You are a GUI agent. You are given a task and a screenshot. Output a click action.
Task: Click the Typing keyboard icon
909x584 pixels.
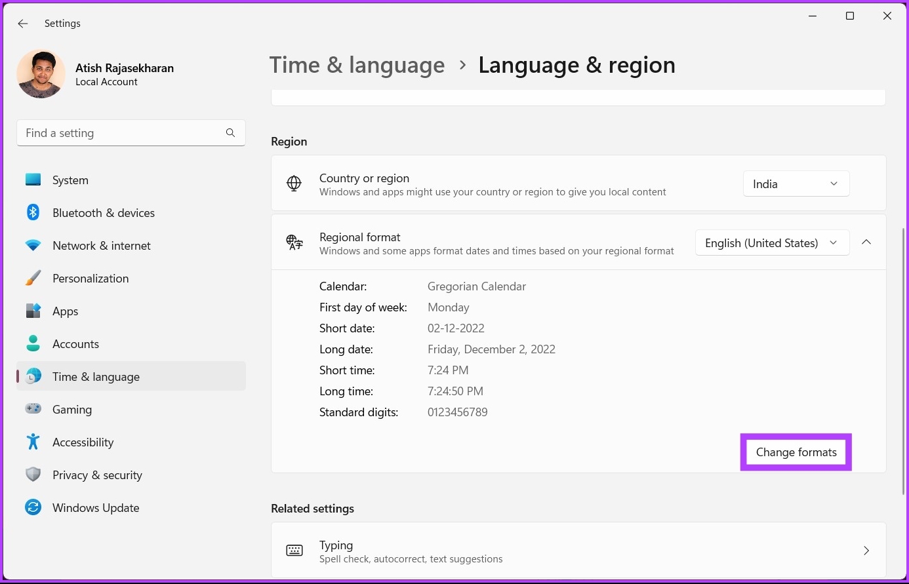(x=294, y=551)
